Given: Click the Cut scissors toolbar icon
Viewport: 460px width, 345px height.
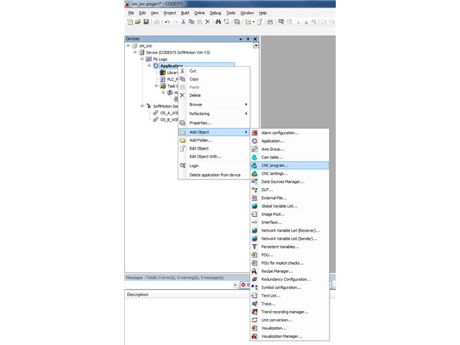Looking at the screenshot, I should pos(183,22).
